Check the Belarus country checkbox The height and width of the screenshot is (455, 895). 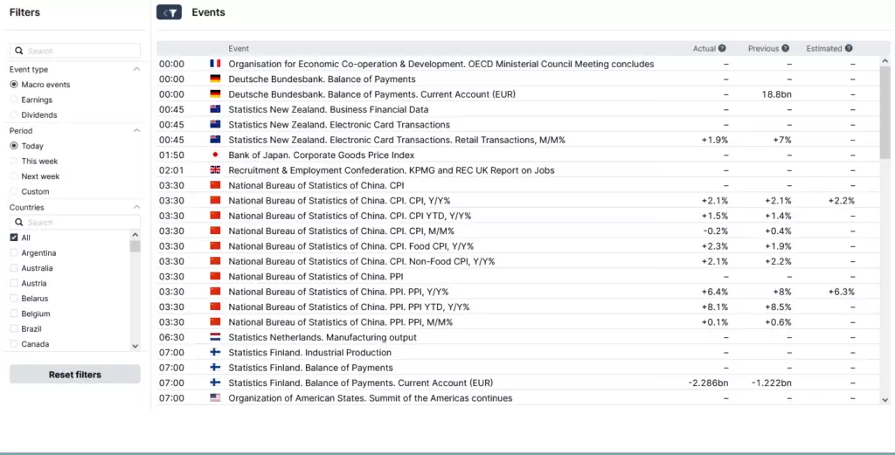coord(14,298)
